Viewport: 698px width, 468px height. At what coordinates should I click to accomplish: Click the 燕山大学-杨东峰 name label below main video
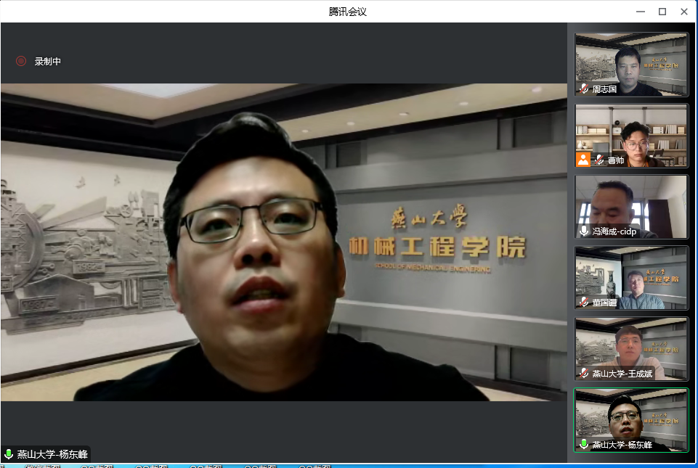pos(52,454)
